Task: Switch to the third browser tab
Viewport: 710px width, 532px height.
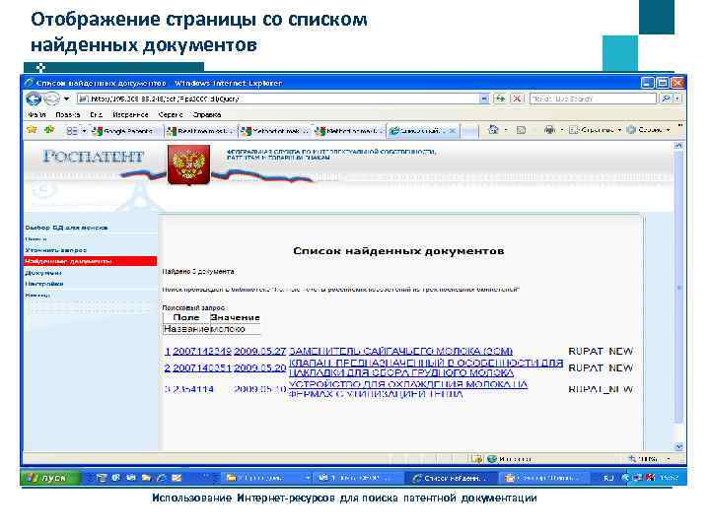Action: tap(275, 131)
